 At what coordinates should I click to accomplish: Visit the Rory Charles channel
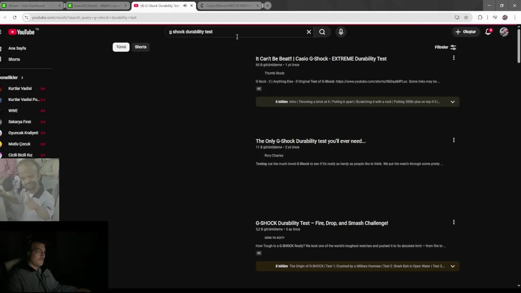point(274,155)
